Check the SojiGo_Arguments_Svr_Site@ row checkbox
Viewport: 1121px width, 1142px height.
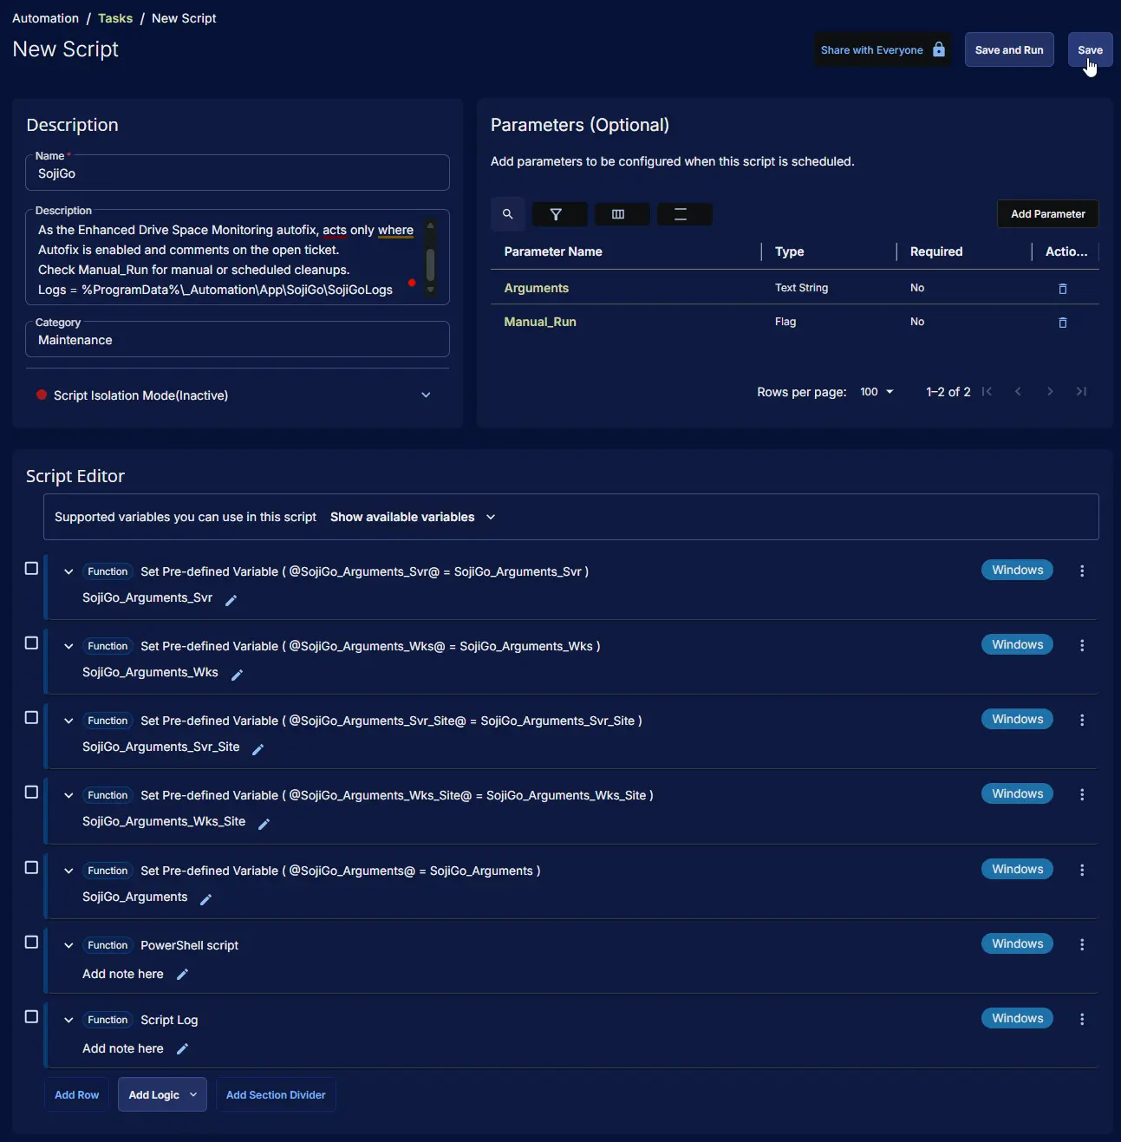(31, 718)
